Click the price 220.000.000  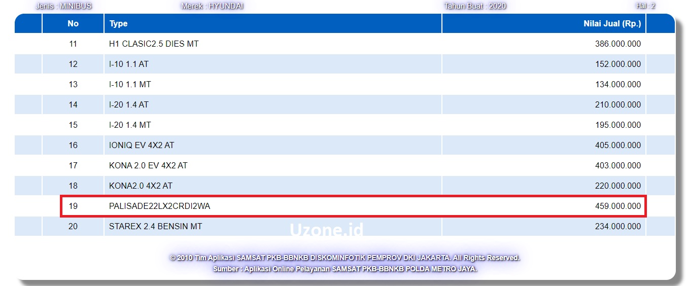(x=617, y=186)
